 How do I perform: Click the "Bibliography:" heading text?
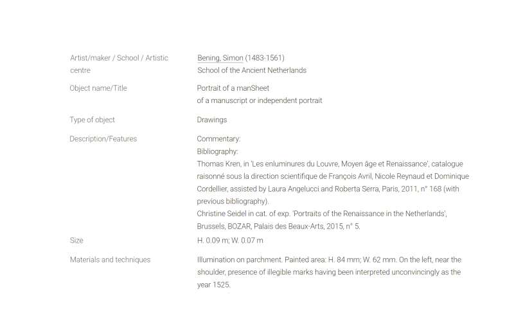pos(217,152)
